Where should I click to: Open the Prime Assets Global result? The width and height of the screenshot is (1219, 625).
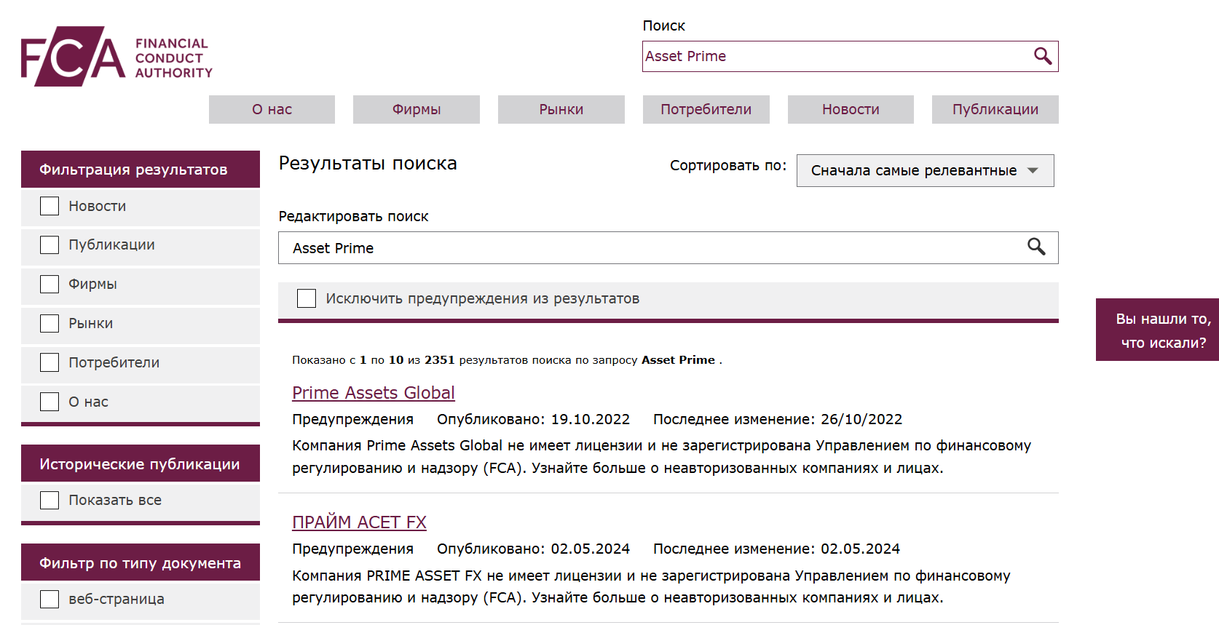click(373, 393)
